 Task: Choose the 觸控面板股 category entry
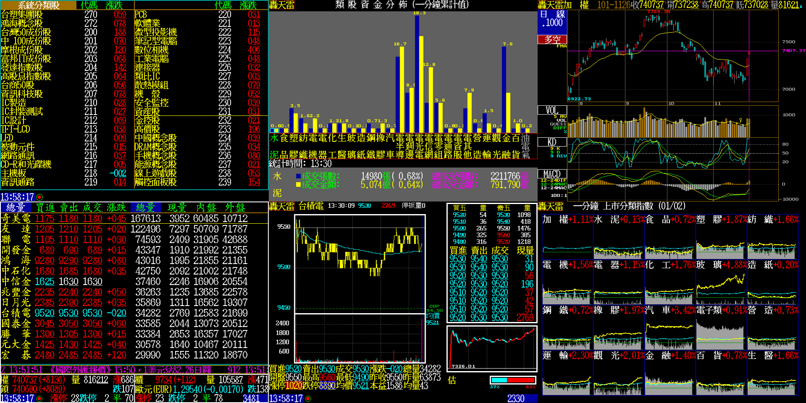click(x=155, y=182)
